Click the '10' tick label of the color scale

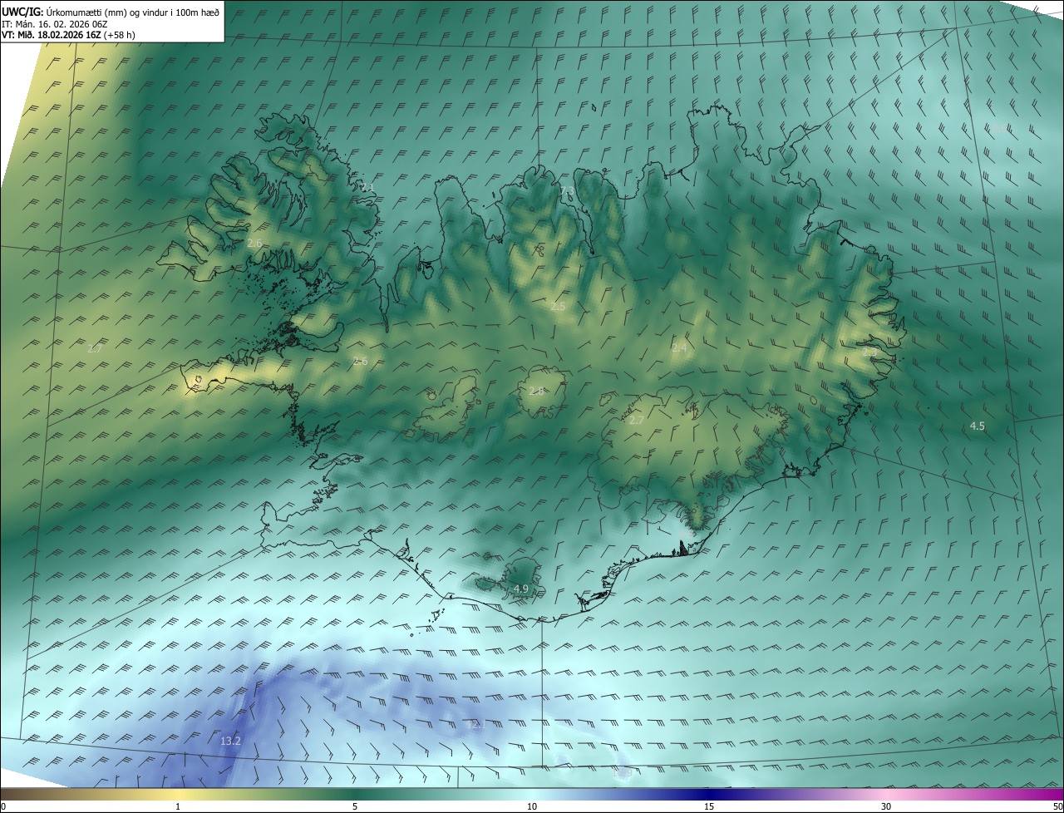(532, 806)
